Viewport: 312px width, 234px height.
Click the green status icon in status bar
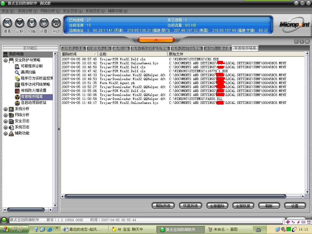4,220
